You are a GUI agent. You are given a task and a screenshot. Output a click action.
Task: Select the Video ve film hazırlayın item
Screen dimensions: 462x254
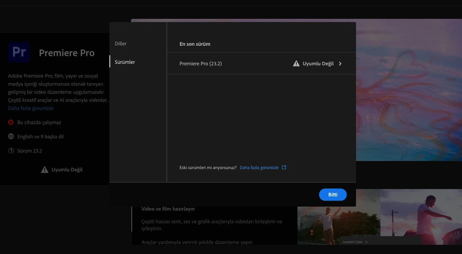coord(168,209)
